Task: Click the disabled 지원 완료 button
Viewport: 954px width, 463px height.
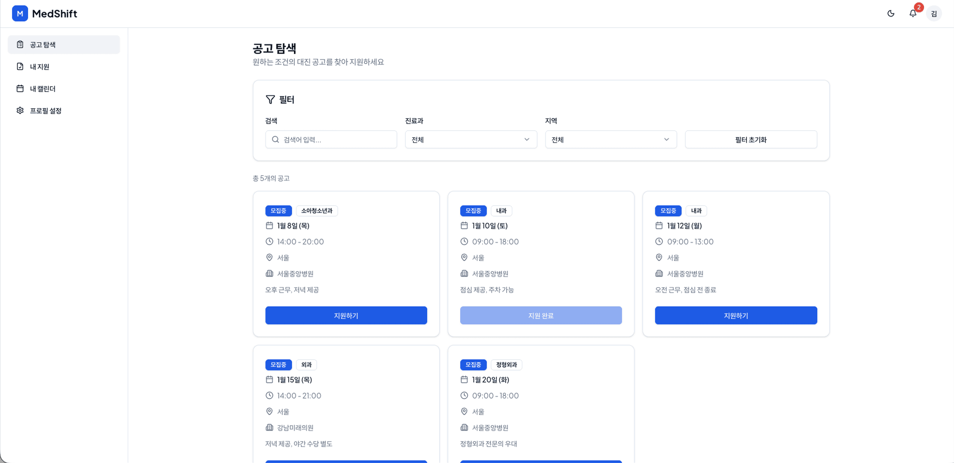Action: (540, 315)
